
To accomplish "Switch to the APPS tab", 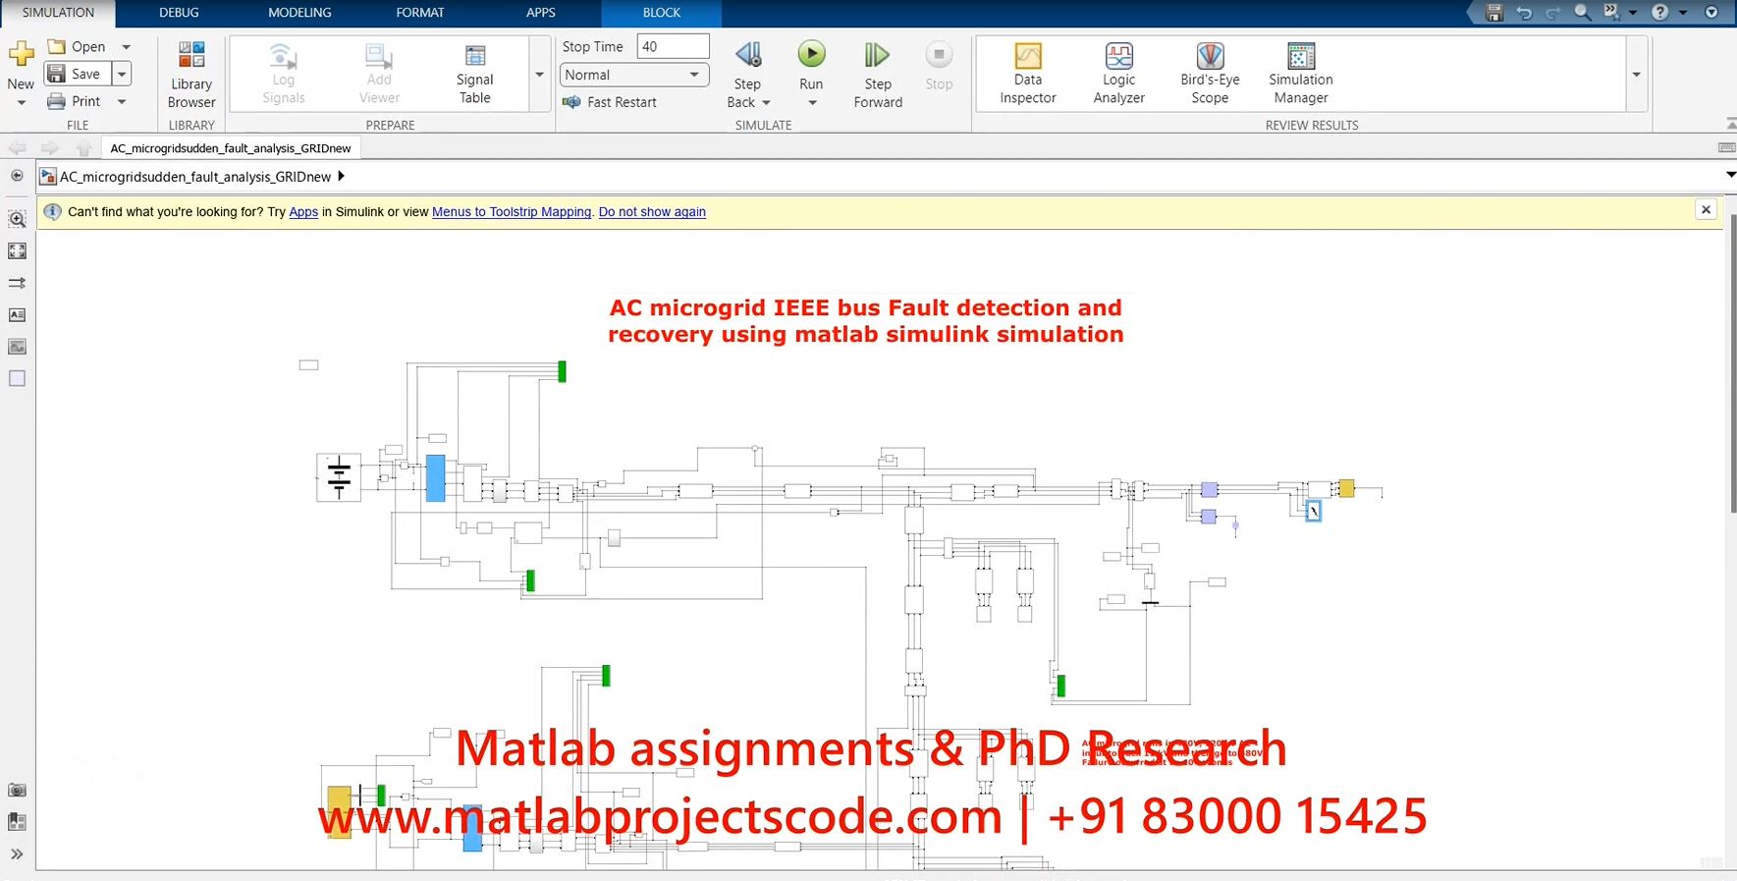I will [541, 13].
